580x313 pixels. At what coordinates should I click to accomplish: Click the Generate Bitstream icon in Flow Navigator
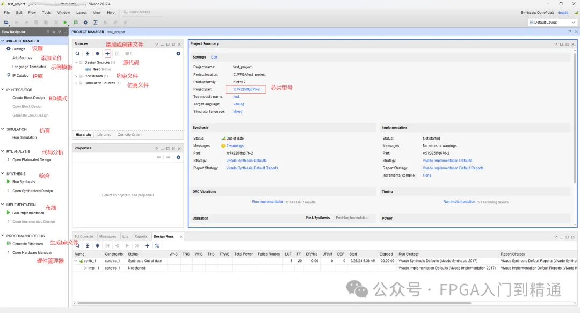pos(9,243)
